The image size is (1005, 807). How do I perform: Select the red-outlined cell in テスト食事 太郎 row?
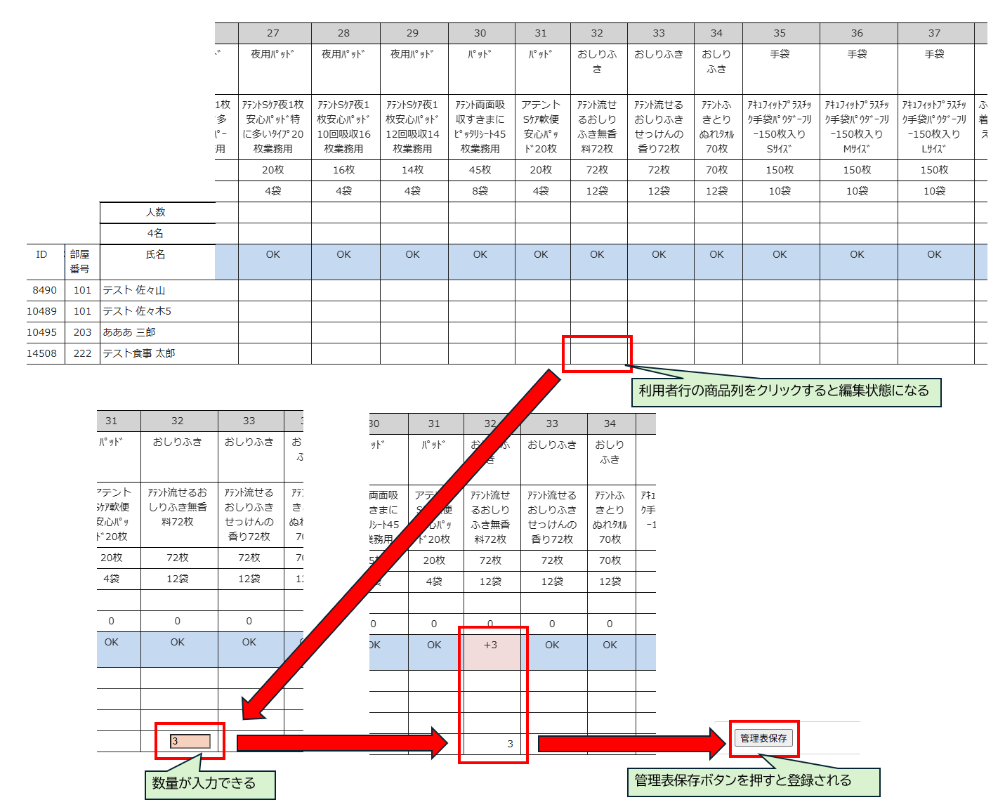597,353
